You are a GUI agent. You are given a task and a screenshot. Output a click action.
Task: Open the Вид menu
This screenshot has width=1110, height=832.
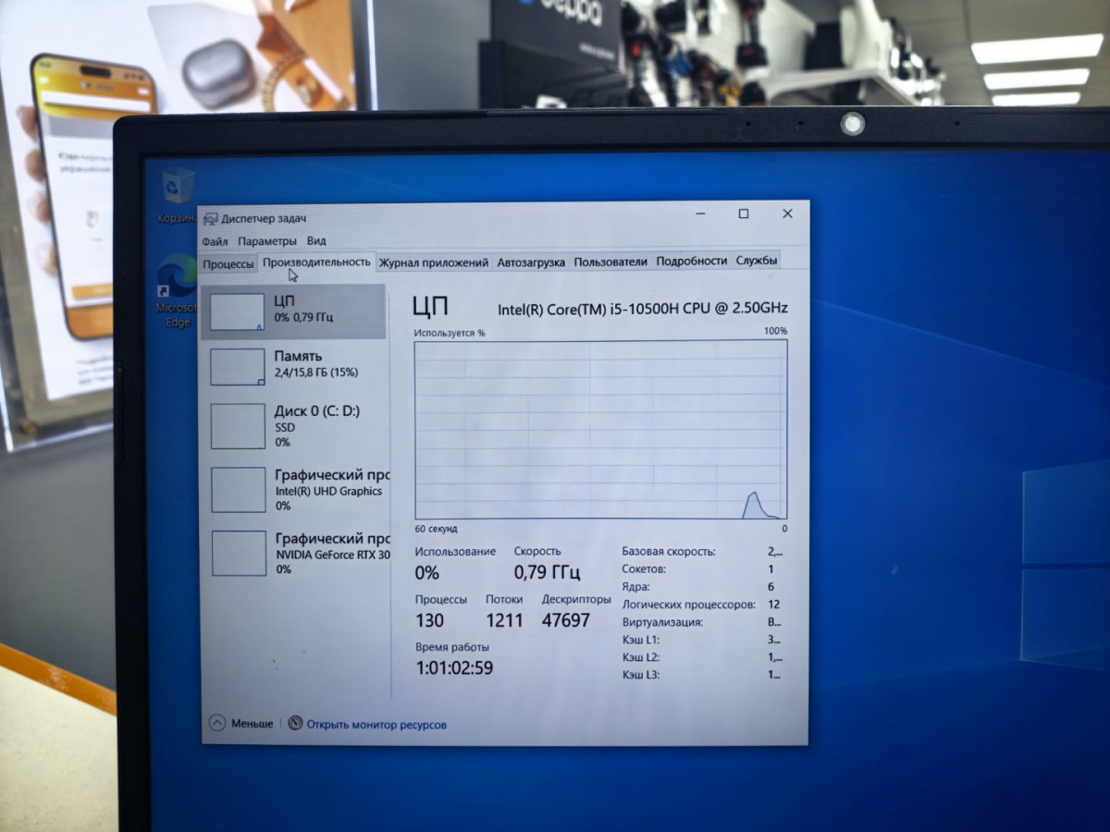click(316, 241)
